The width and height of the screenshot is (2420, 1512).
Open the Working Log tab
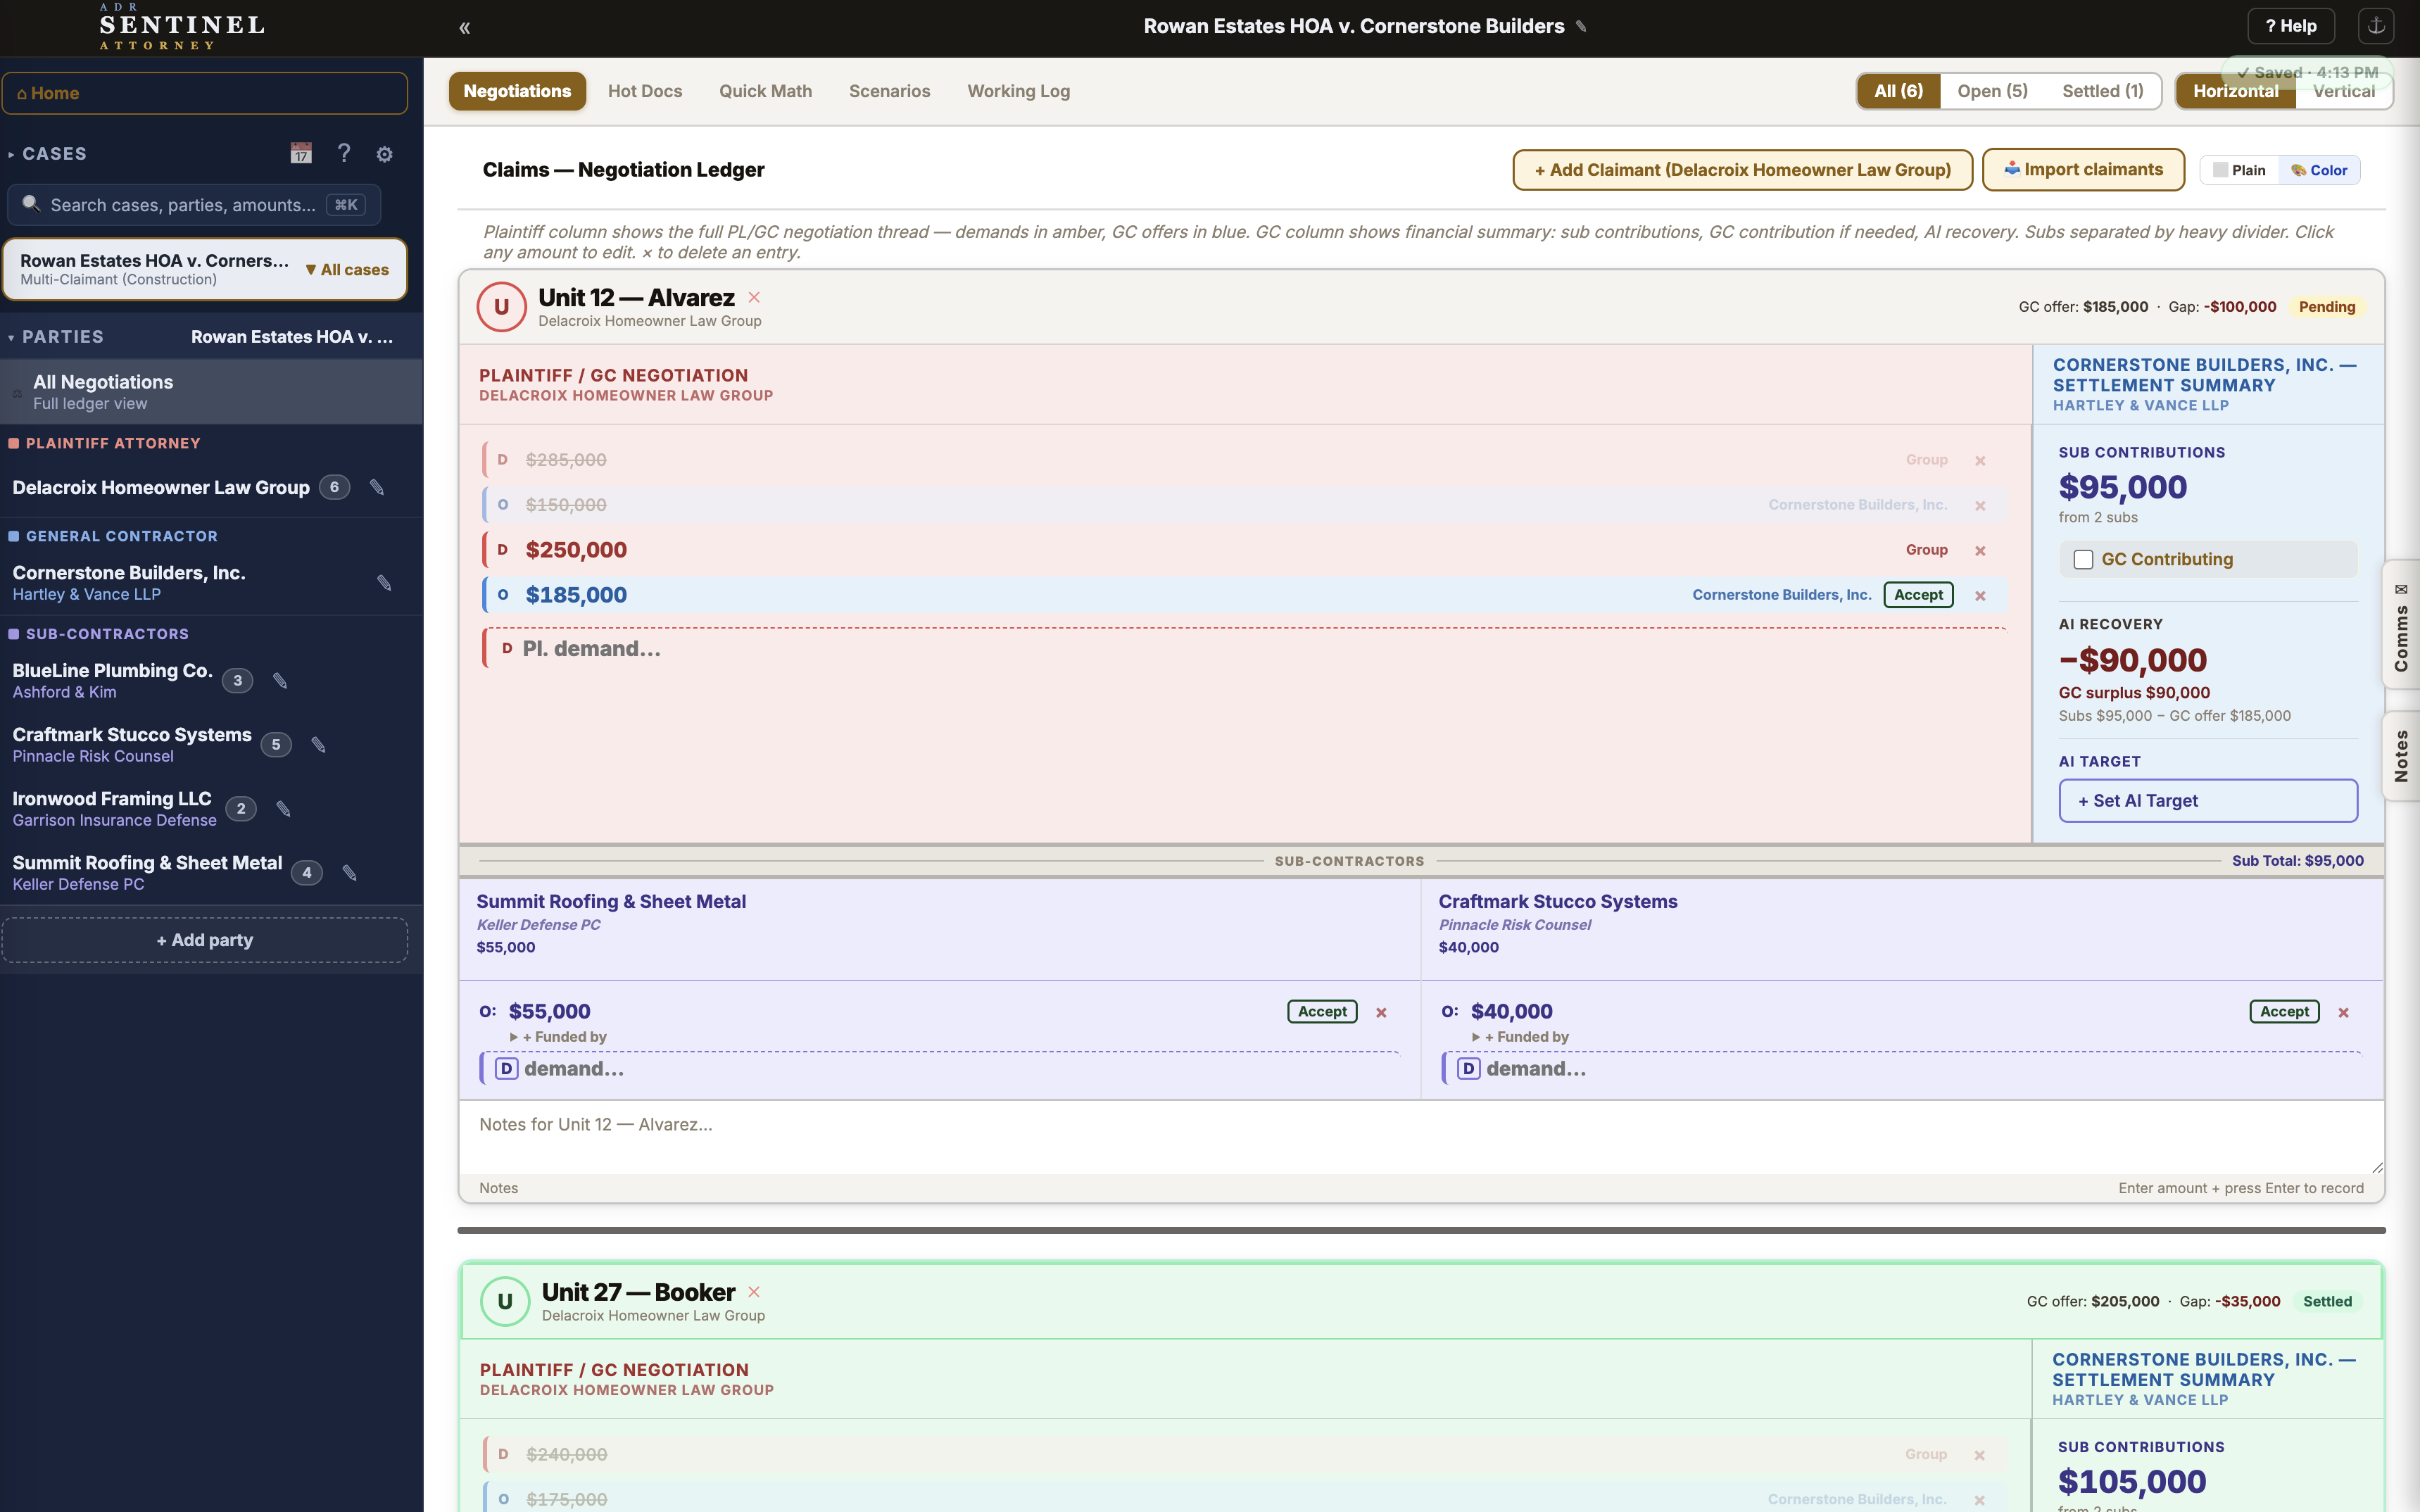(x=1018, y=91)
